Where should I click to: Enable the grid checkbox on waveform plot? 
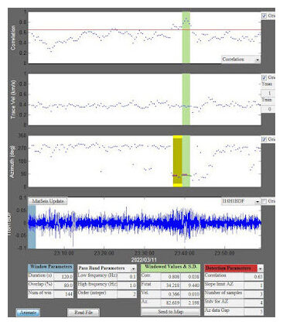tap(264, 201)
